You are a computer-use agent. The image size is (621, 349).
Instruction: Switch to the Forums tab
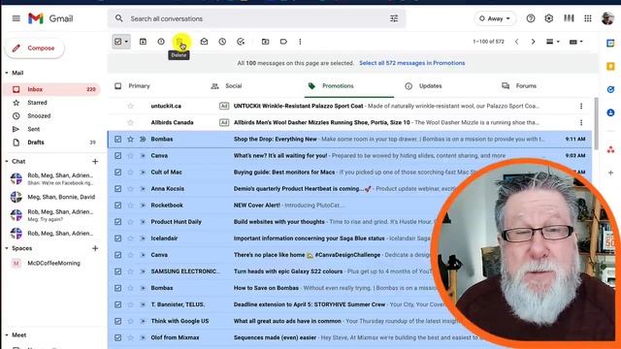pos(519,86)
